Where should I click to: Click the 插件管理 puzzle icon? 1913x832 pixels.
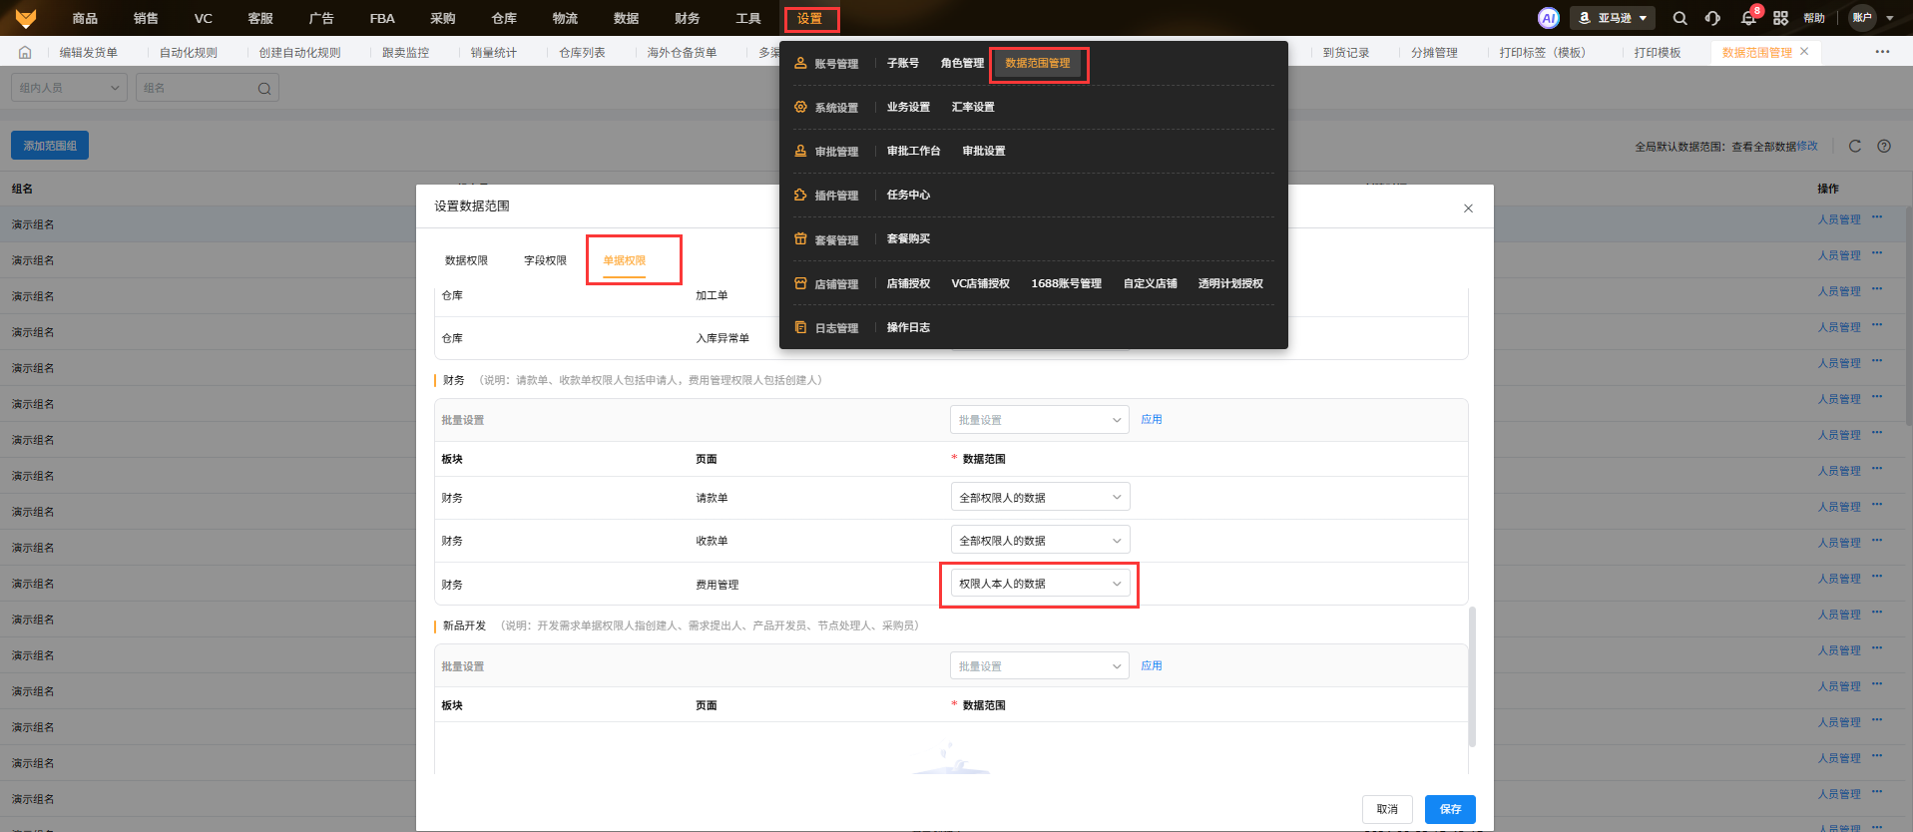coord(800,195)
